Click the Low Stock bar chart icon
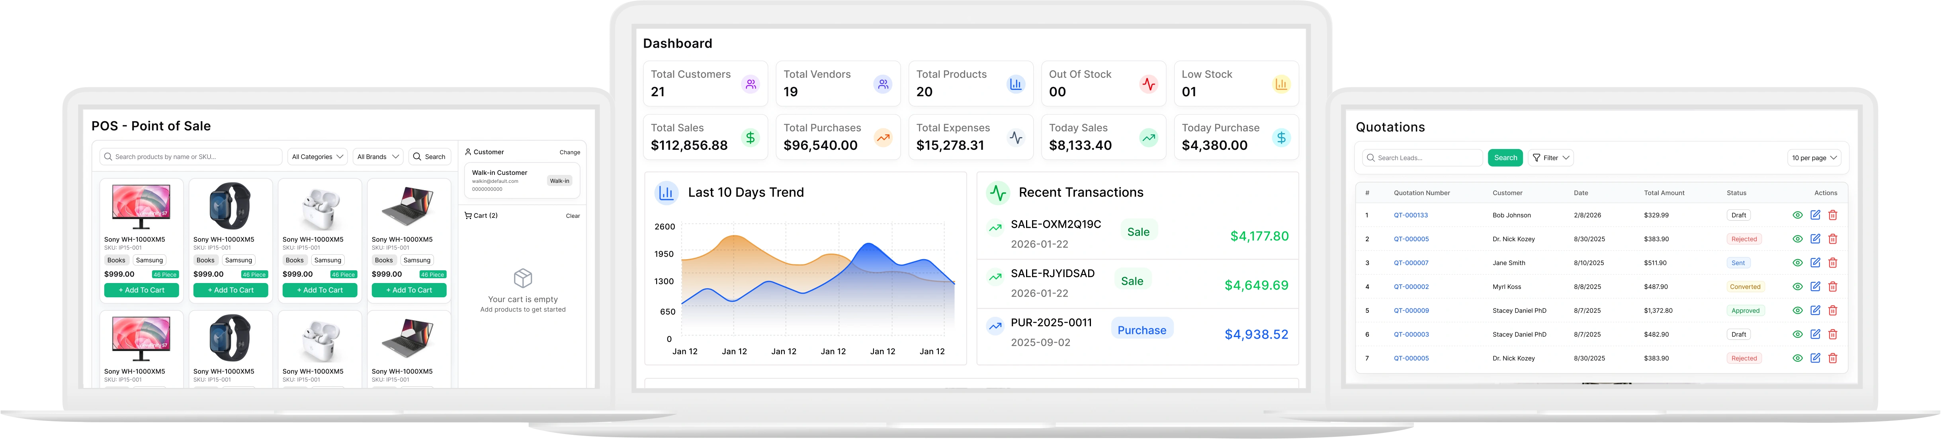Image resolution: width=1941 pixels, height=442 pixels. 1281,84
